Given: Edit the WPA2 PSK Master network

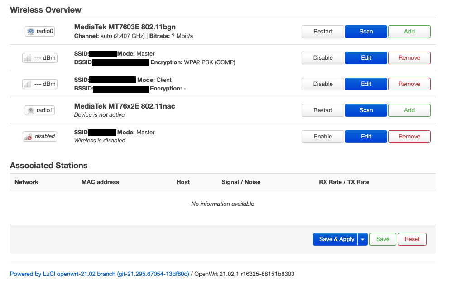Looking at the screenshot, I should coord(366,58).
